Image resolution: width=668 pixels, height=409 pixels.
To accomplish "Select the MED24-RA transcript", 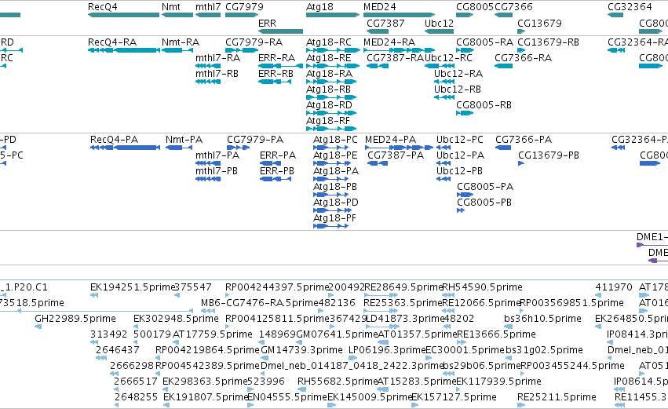I will (400, 50).
